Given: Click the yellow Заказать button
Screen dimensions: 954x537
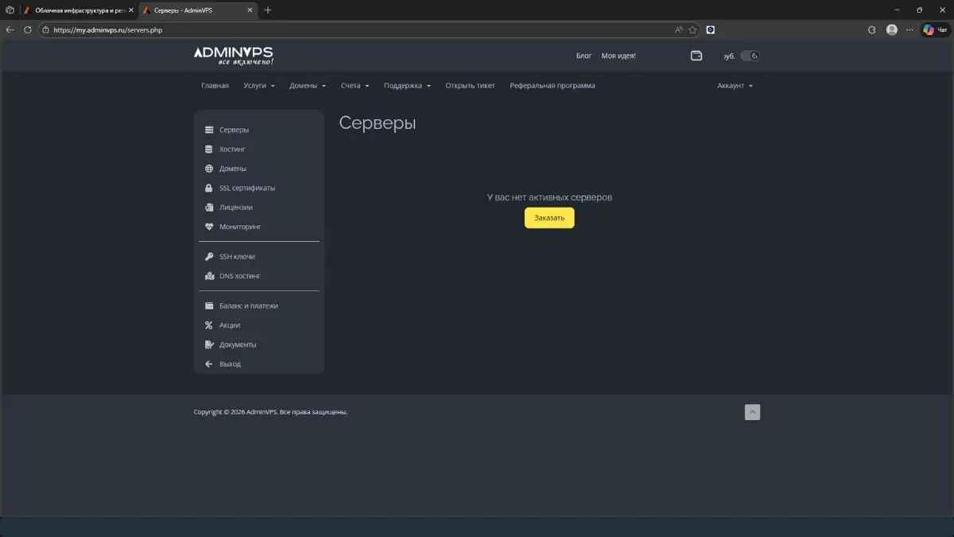Looking at the screenshot, I should click(549, 217).
